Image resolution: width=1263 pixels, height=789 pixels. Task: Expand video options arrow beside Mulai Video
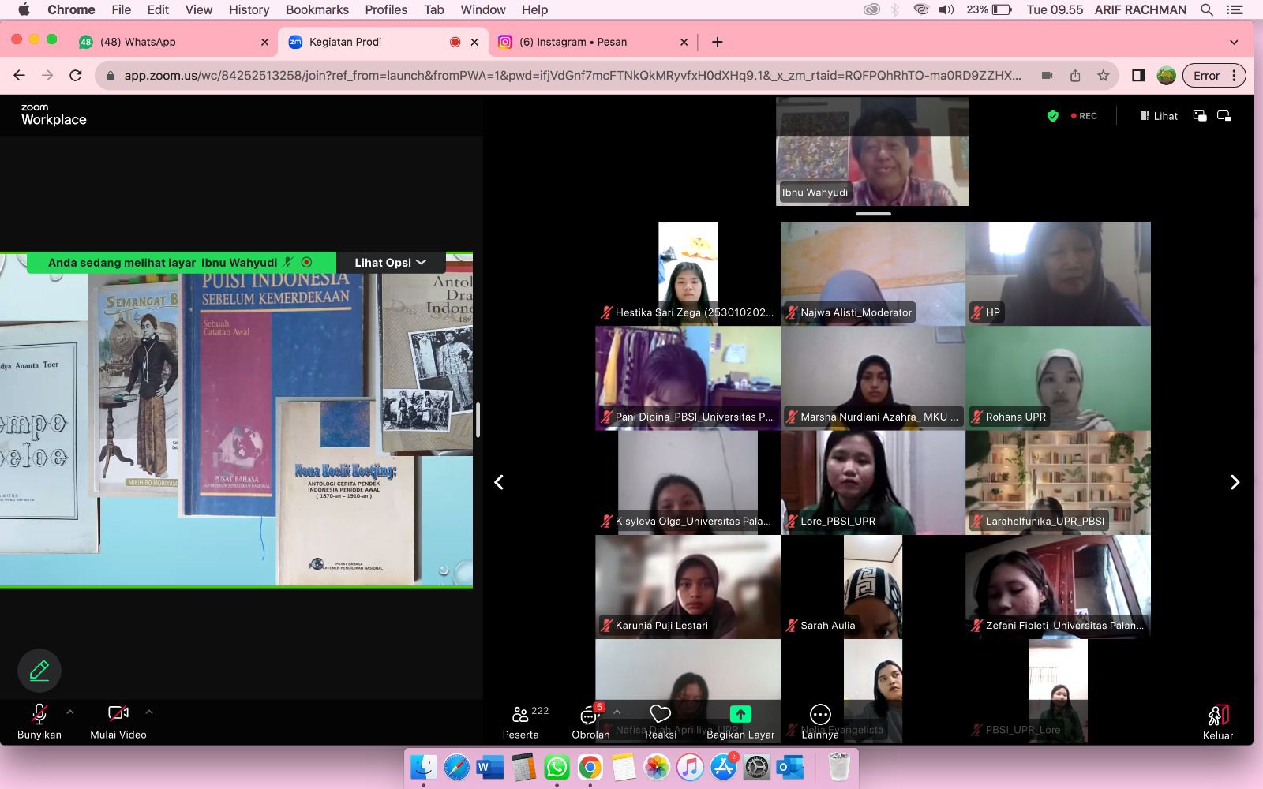[x=149, y=712]
